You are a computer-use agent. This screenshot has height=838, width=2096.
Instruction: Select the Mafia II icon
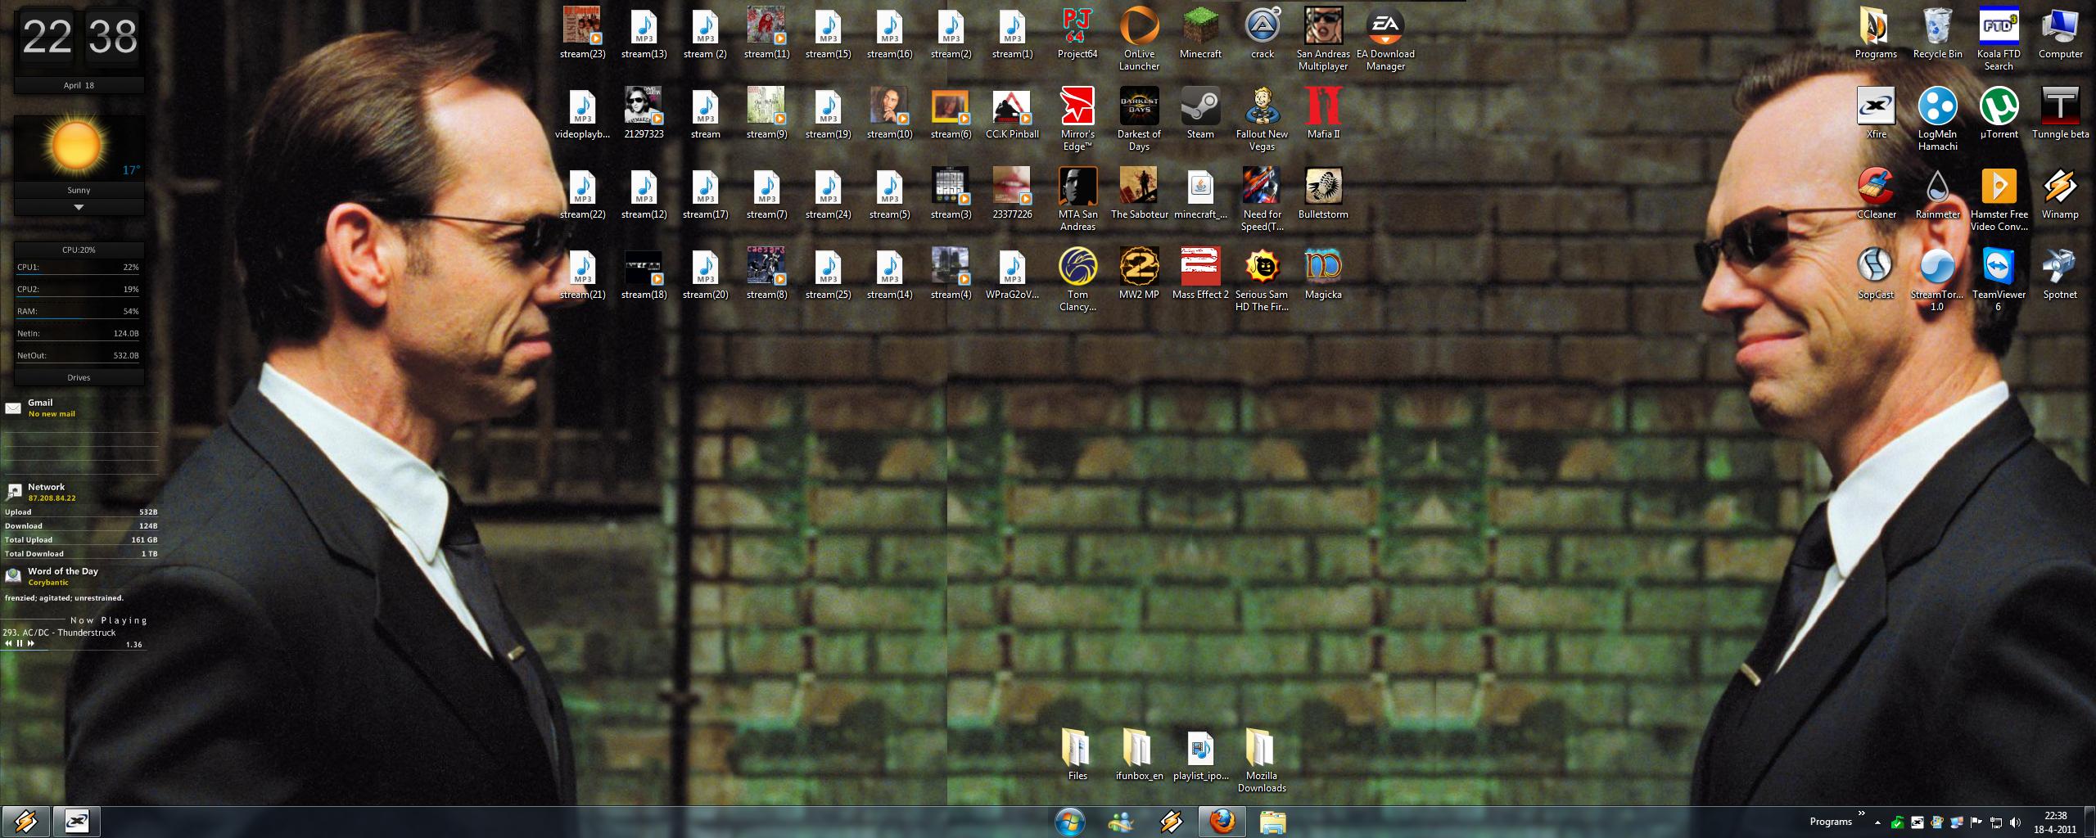1323,114
